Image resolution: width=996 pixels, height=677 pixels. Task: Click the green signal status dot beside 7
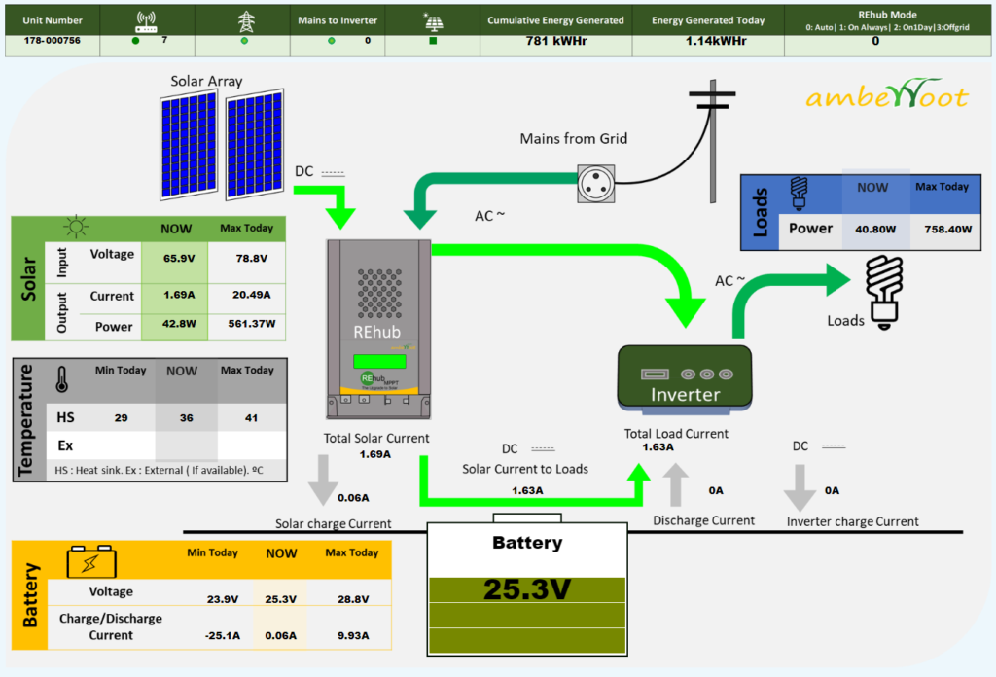click(135, 41)
